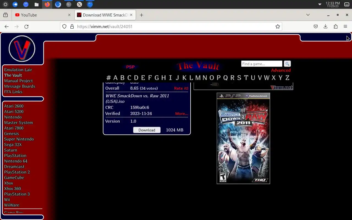Click the search magnifier button
Screen dimensions: 352x220
pyautogui.click(x=287, y=64)
